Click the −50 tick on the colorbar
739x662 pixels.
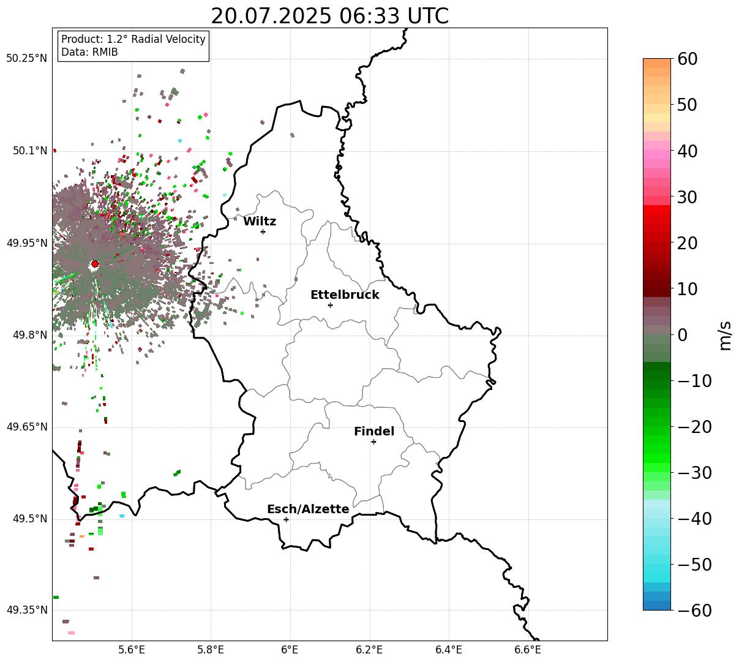(694, 565)
